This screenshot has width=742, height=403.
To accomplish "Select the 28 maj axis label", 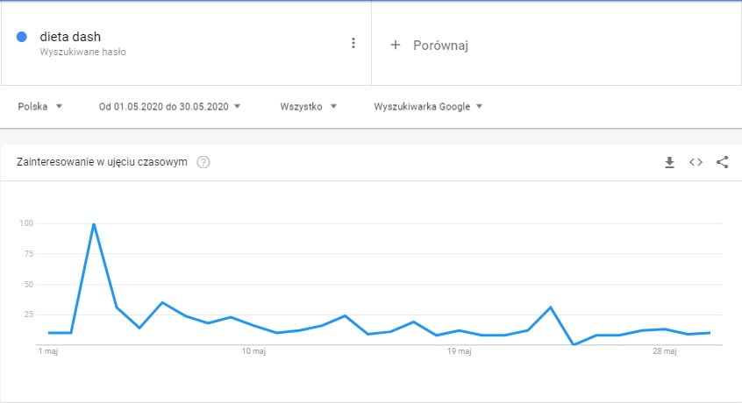I will click(x=665, y=351).
